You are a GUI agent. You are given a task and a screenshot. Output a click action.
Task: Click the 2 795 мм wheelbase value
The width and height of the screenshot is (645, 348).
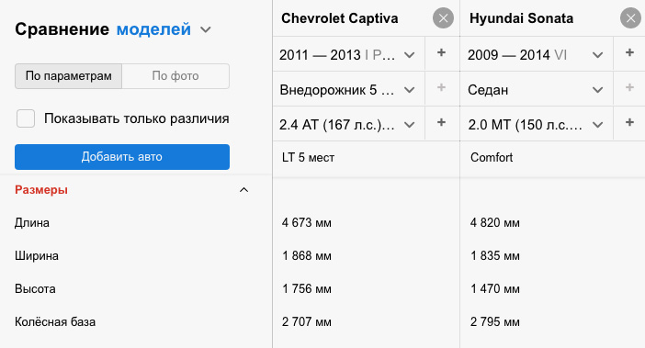495,321
